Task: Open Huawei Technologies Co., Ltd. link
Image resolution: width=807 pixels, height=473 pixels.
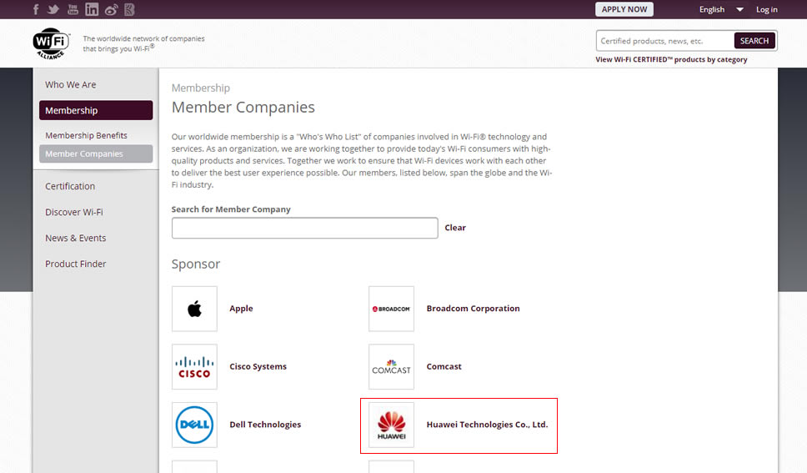Action: pos(487,425)
